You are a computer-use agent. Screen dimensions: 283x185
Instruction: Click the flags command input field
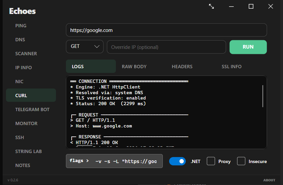click(x=114, y=161)
